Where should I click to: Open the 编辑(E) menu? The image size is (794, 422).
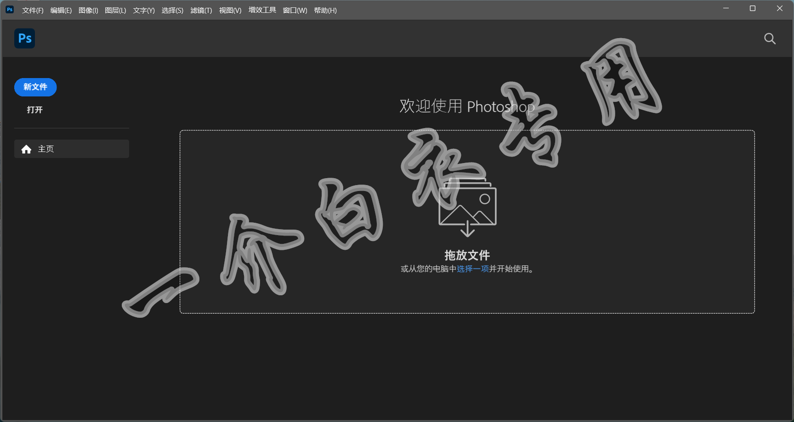(x=61, y=10)
